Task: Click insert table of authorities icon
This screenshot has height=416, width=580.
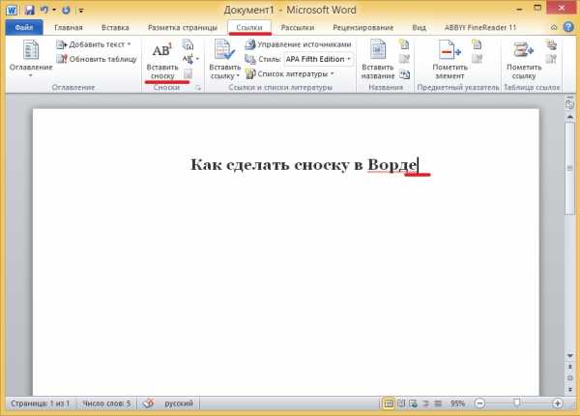Action: point(552,44)
